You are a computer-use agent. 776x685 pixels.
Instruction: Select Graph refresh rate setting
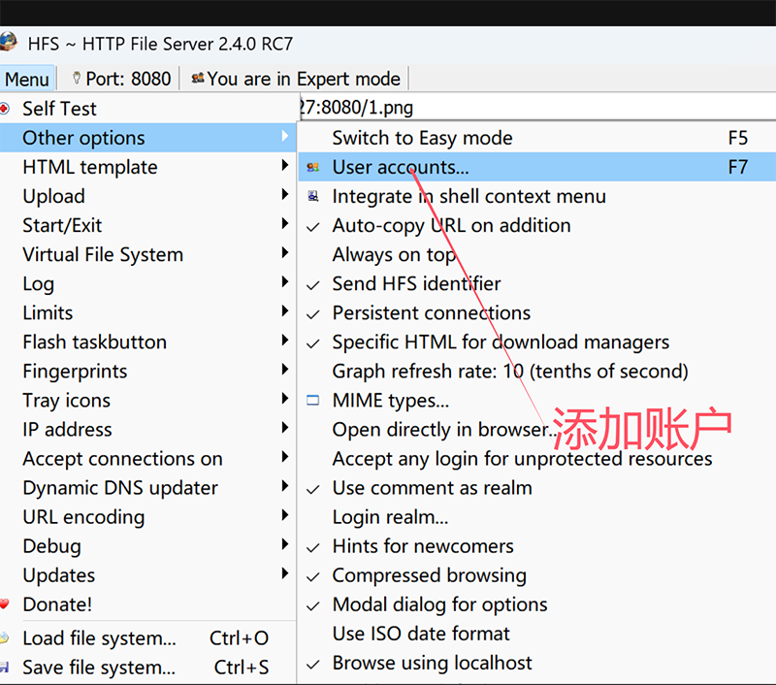(x=537, y=372)
